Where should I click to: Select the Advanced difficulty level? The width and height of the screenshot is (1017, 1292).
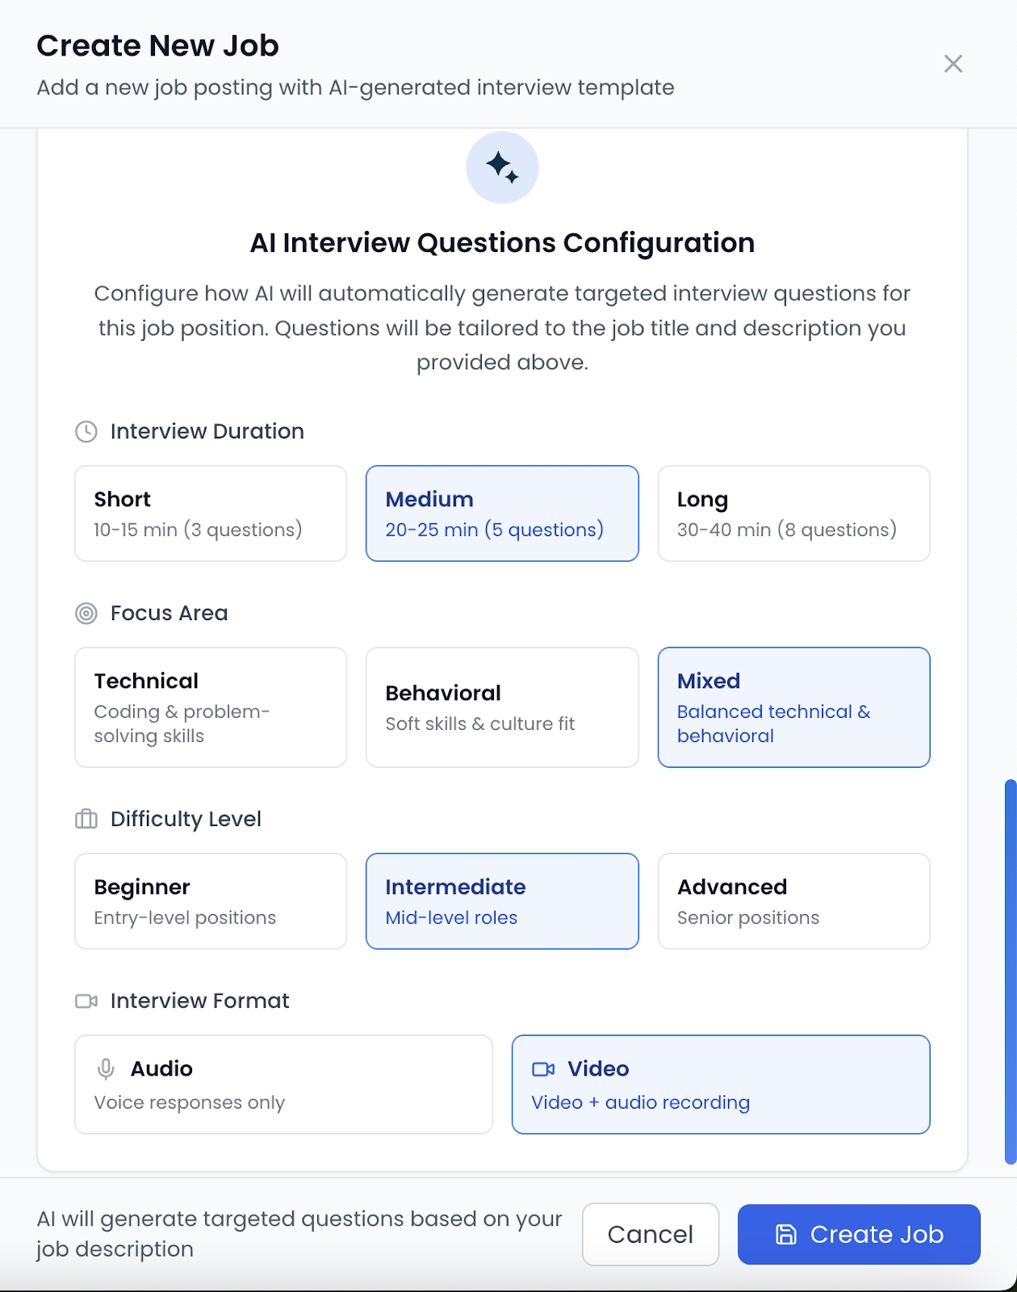click(793, 900)
